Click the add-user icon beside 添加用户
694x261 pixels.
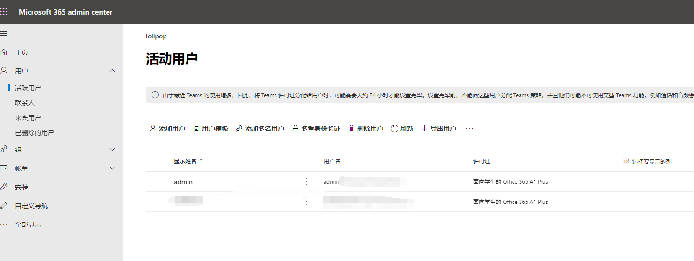(153, 129)
